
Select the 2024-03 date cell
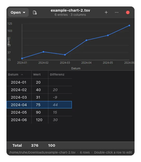tap(19, 97)
